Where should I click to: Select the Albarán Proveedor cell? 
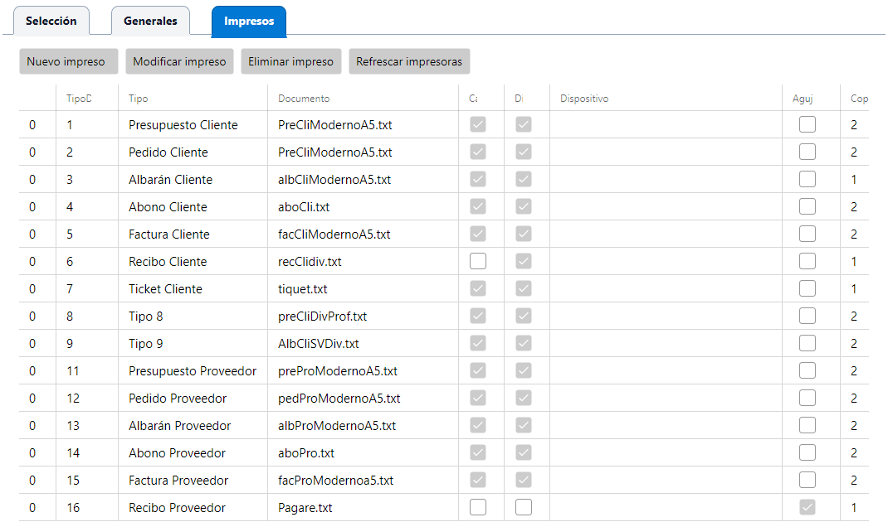(x=193, y=425)
